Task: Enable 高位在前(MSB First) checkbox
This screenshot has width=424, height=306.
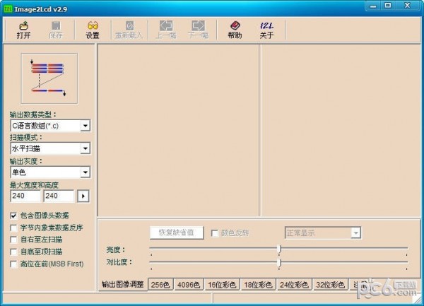Action: pyautogui.click(x=13, y=264)
